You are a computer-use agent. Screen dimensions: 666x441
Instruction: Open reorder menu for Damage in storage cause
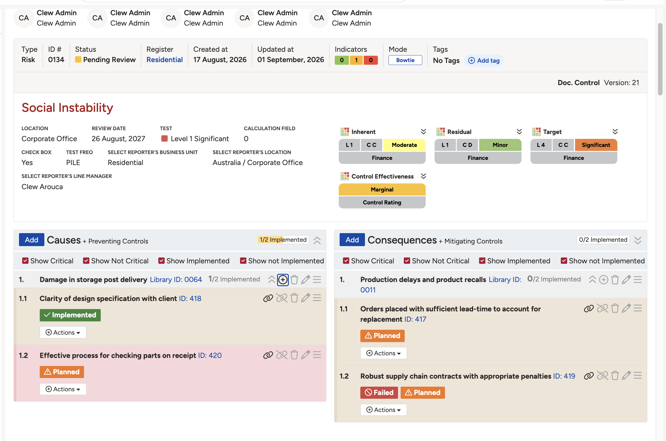(317, 280)
